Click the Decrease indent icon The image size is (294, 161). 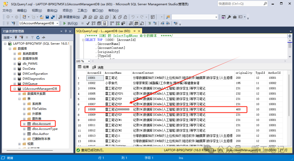pyautogui.click(x=163, y=23)
